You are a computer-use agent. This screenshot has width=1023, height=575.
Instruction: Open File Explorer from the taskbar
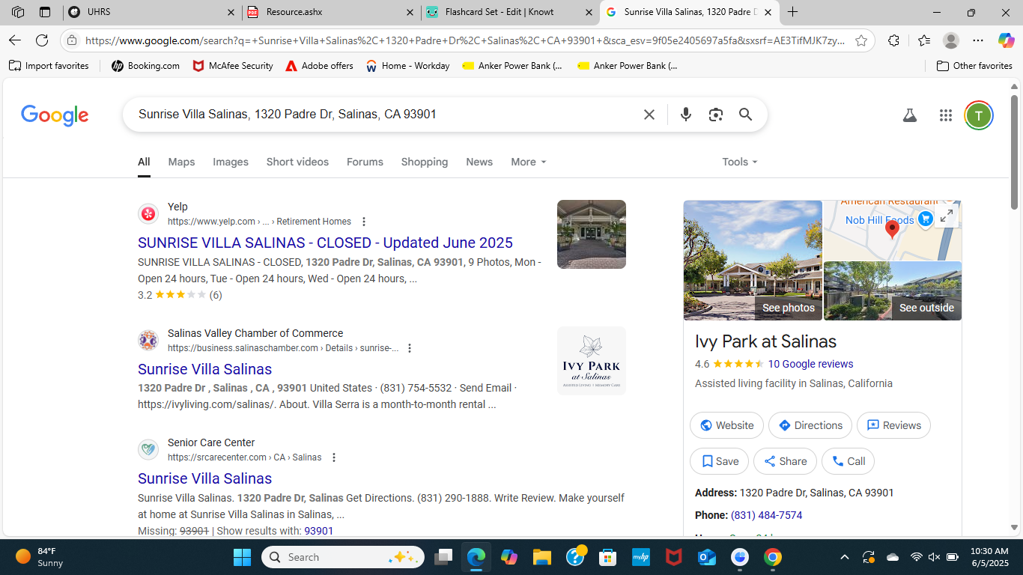pos(541,557)
